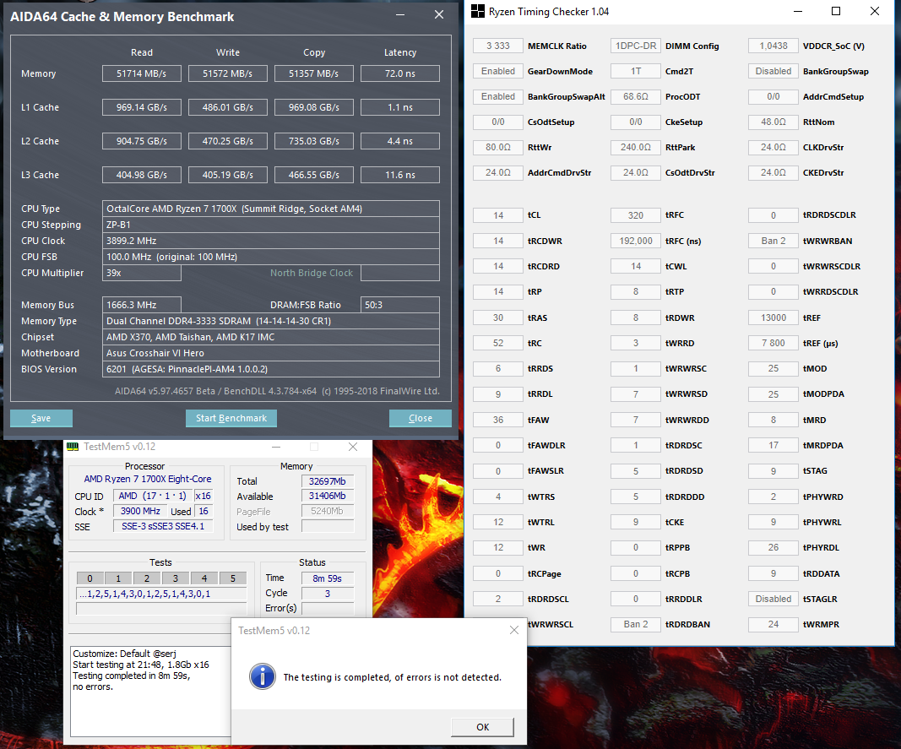The image size is (901, 749).
Task: Click the Memory Read 51714 MB/s field
Action: (x=141, y=73)
